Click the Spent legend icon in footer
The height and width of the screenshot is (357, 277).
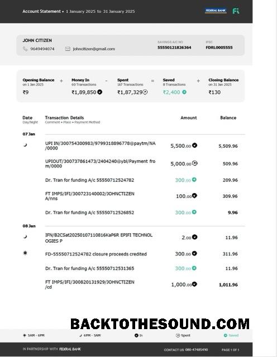coord(178,335)
